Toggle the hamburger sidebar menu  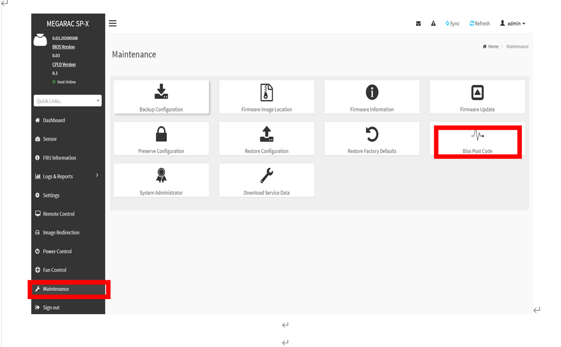pos(113,23)
